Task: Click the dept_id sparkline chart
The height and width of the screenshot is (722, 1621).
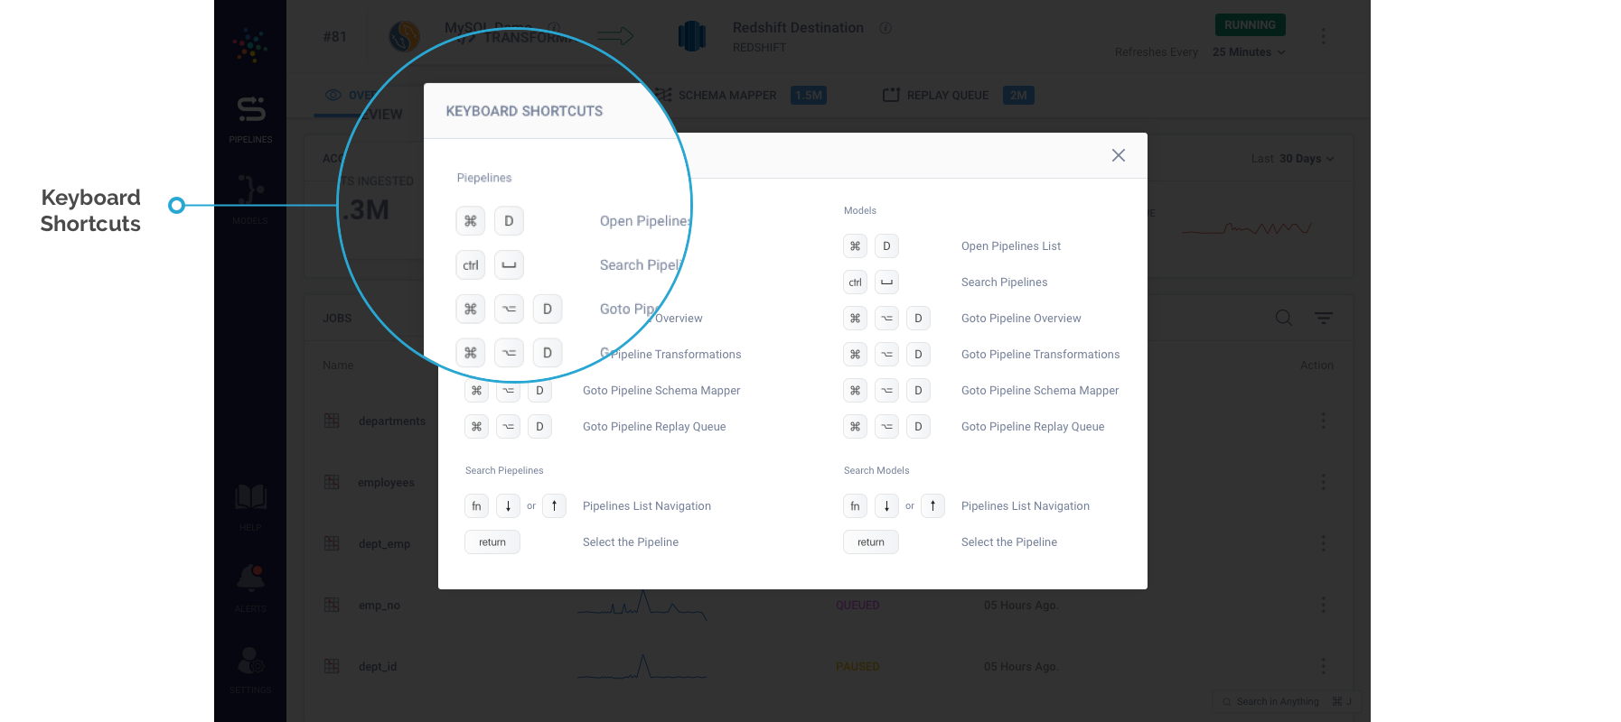Action: point(642,666)
